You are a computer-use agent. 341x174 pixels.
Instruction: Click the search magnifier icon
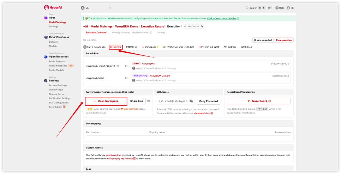point(247,8)
